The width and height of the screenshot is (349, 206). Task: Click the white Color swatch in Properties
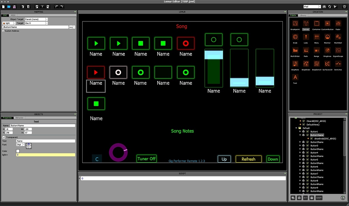[18, 151]
